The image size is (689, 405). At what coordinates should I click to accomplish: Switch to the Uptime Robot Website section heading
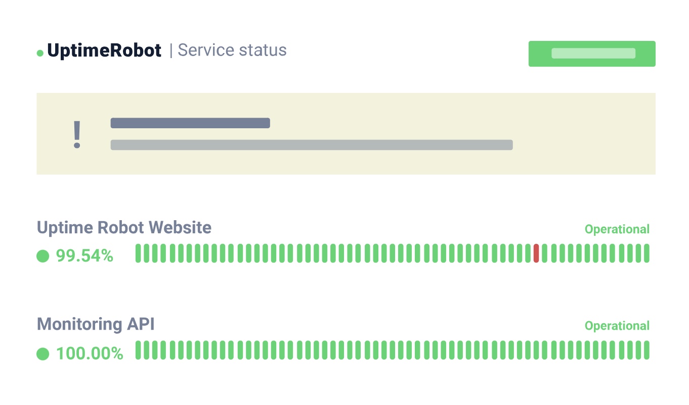(x=124, y=228)
